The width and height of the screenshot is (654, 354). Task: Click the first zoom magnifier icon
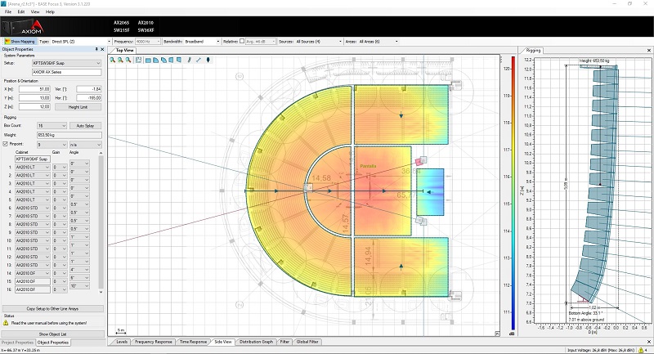(x=113, y=60)
